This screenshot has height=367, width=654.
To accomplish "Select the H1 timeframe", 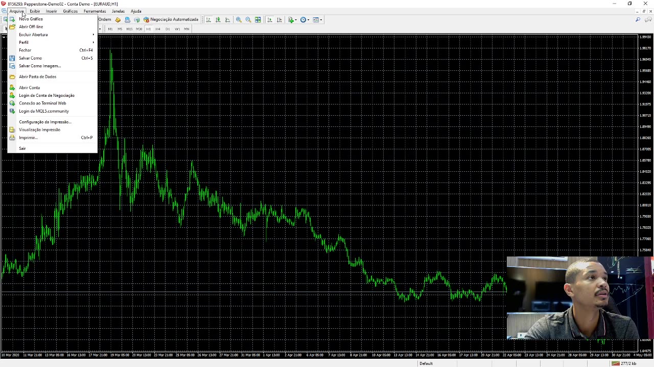I will (x=149, y=29).
